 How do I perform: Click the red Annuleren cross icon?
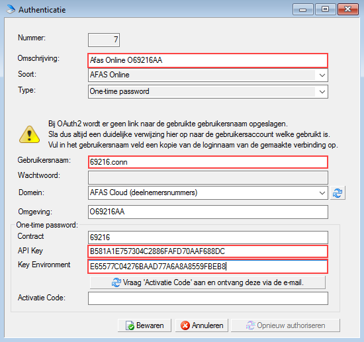point(185,325)
